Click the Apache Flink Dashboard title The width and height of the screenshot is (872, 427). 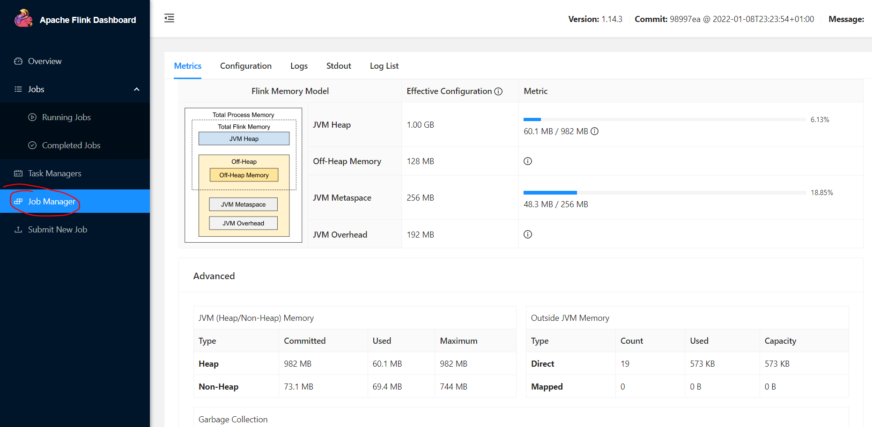pyautogui.click(x=88, y=20)
